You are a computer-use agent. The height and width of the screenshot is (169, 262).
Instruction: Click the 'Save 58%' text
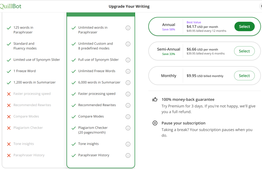(x=169, y=29)
